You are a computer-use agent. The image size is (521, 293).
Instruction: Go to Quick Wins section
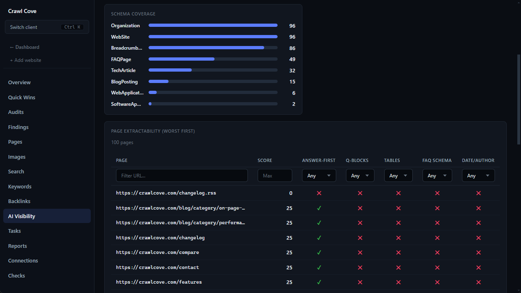tap(47, 97)
